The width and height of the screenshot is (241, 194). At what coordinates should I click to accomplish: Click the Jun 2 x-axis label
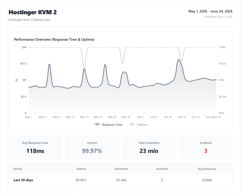click(x=140, y=117)
